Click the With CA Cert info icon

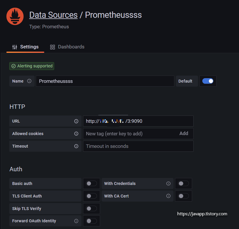coord(168,196)
